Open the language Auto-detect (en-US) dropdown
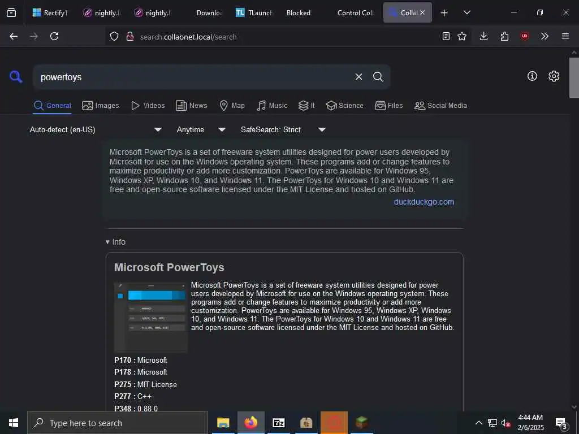Screen dimensions: 579x434 pyautogui.click(x=96, y=129)
